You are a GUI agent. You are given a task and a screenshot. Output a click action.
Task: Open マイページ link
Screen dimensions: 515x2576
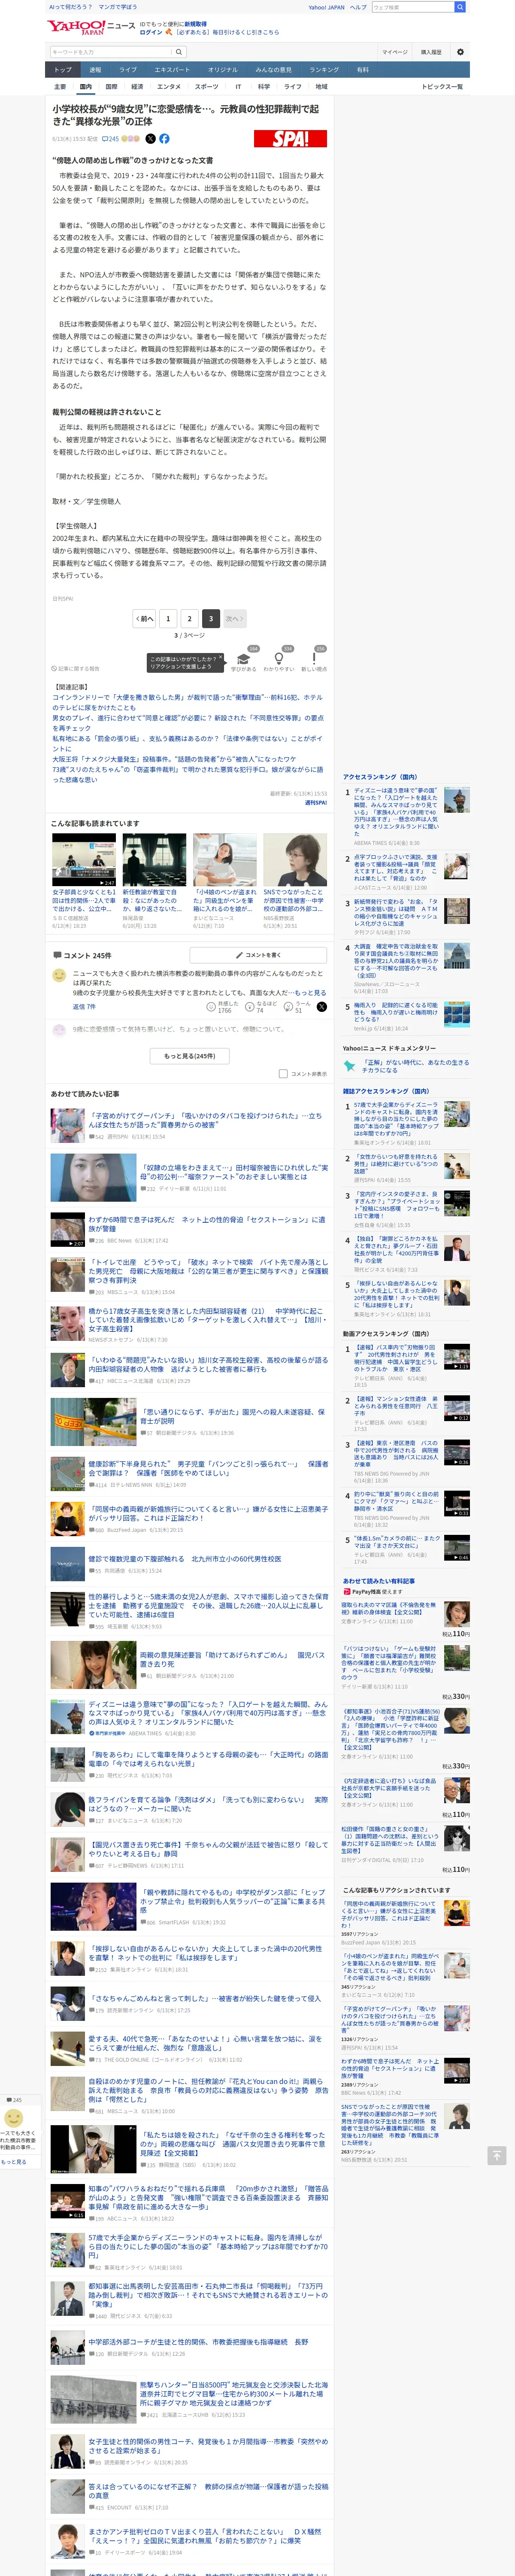coord(395,52)
